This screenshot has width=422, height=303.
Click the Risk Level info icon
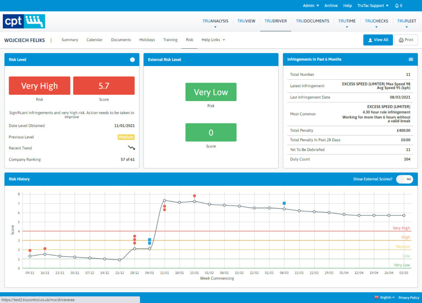click(x=132, y=59)
